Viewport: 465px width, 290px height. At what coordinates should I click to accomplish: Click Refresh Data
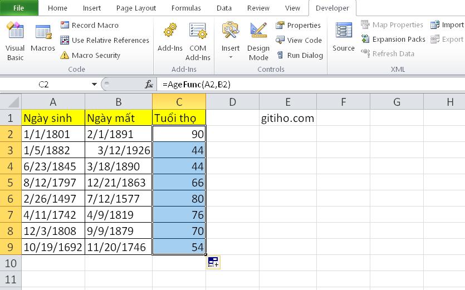click(387, 53)
